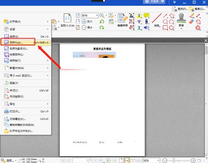
Task: Click the Fit Page icon in the ribbon
Action: click(x=78, y=15)
